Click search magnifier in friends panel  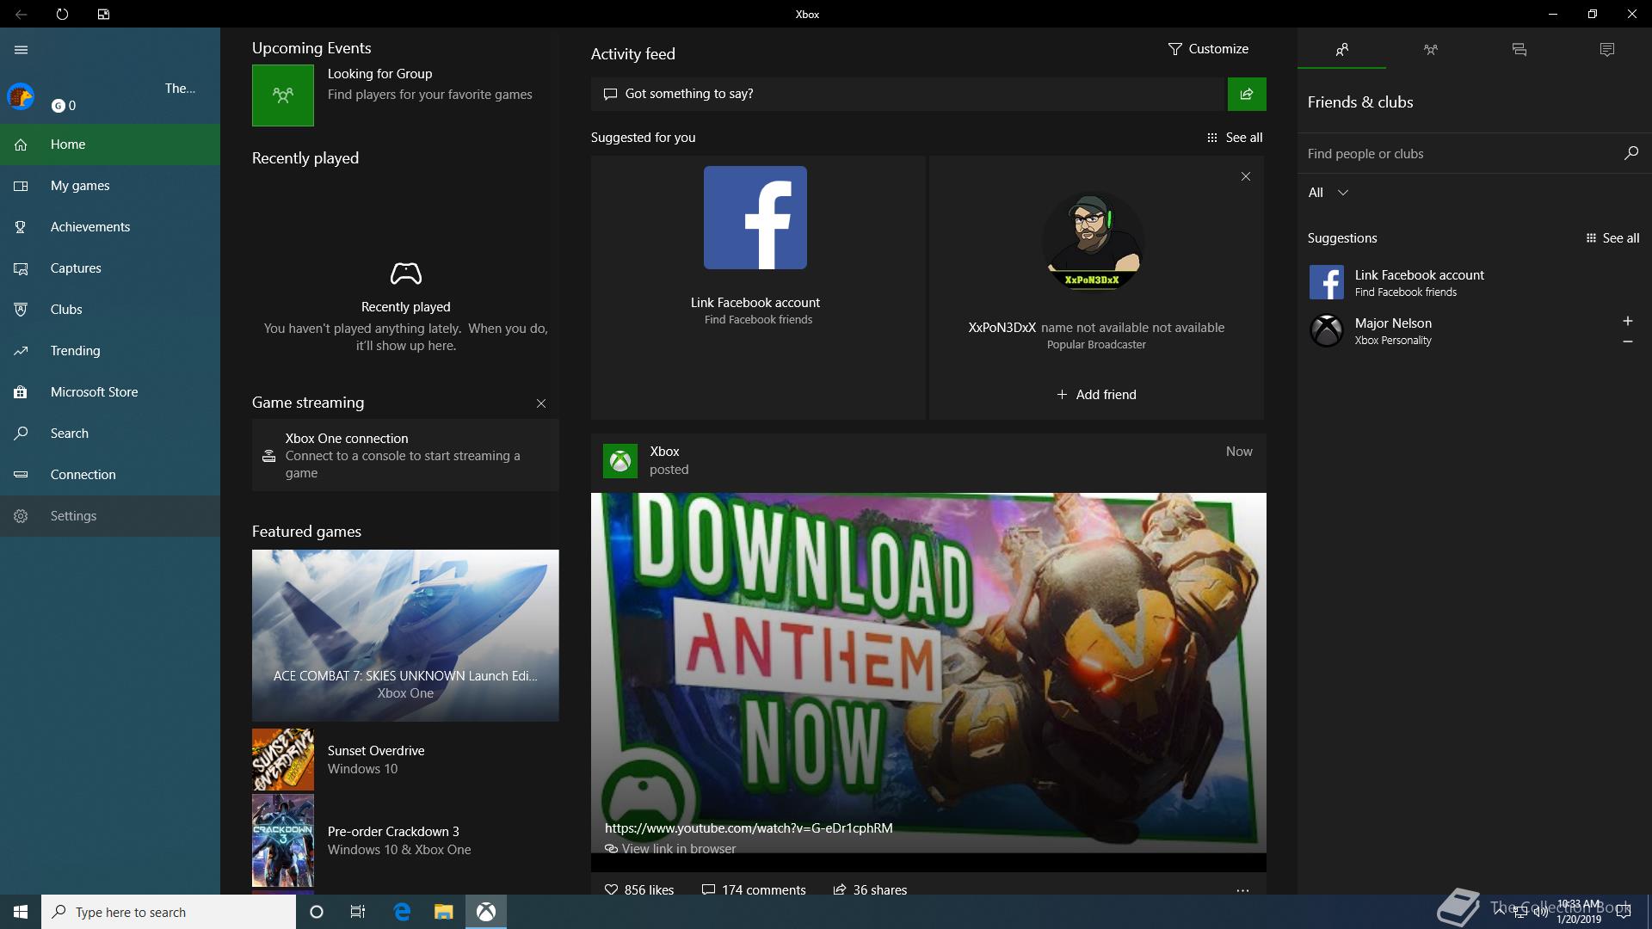click(1630, 153)
